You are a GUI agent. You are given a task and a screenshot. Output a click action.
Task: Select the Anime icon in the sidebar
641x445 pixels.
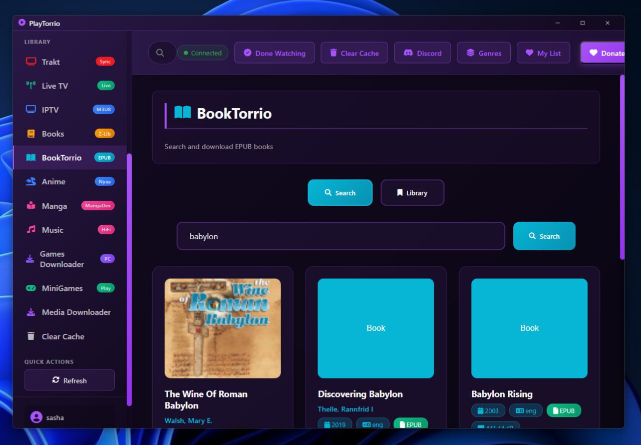point(31,182)
